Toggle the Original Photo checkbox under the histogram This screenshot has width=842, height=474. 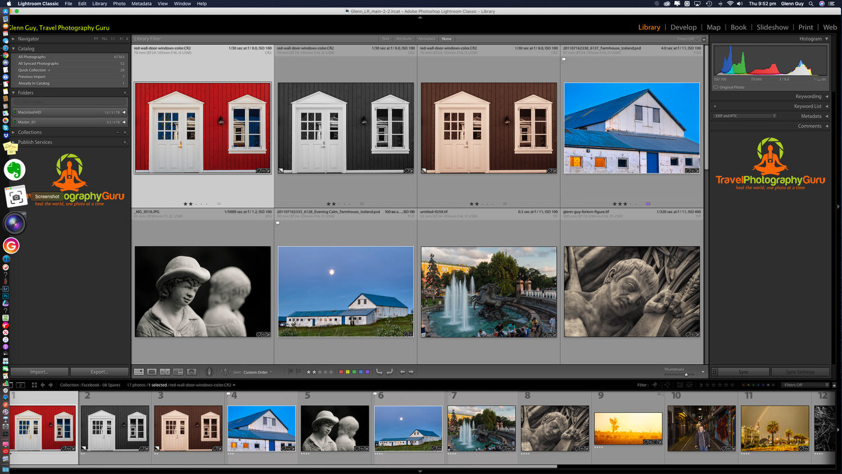[716, 87]
